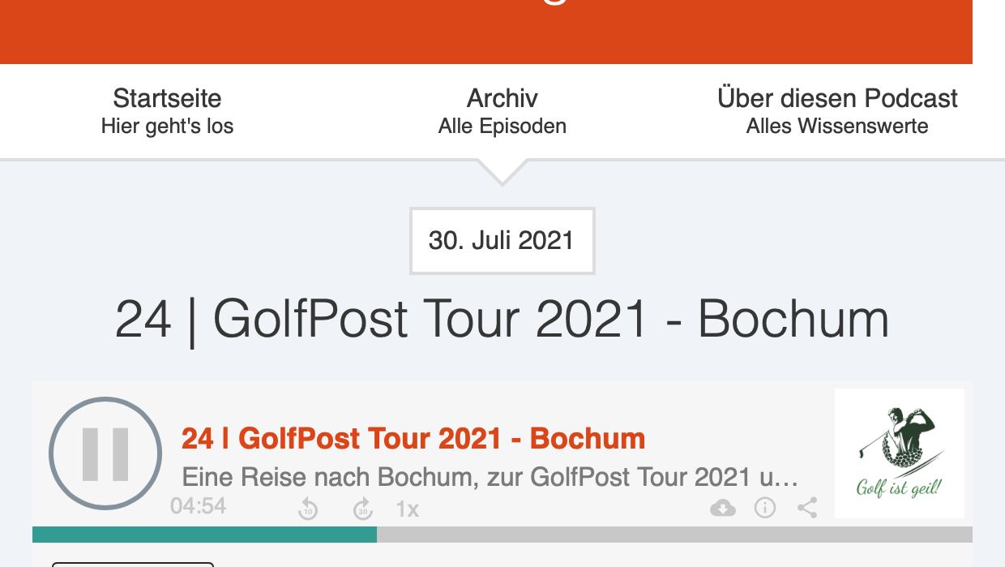Jump to a position on the progress bar

[x=502, y=534]
